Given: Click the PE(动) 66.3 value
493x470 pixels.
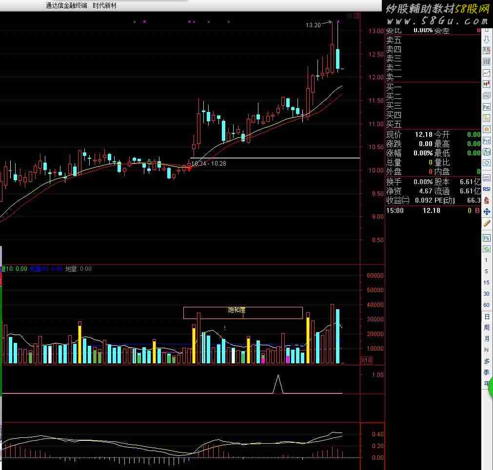Looking at the screenshot, I should pyautogui.click(x=474, y=200).
